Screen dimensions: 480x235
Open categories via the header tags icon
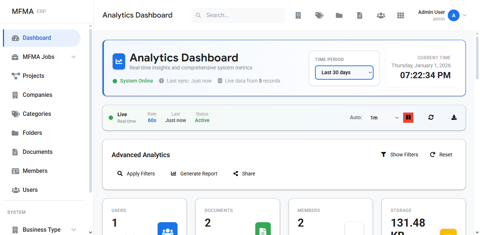319,15
